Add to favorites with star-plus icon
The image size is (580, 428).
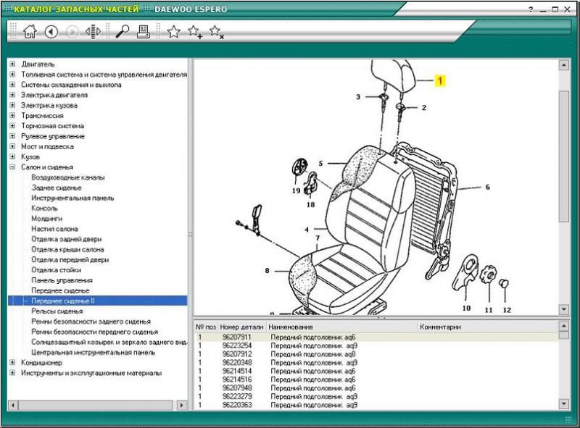(195, 31)
